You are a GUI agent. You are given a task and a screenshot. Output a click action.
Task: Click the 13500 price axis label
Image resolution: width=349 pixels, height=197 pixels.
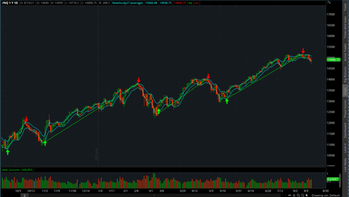click(x=331, y=90)
